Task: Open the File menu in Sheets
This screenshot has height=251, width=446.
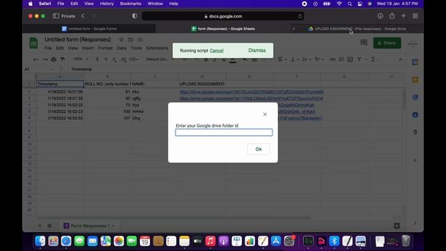Action: 48,48
